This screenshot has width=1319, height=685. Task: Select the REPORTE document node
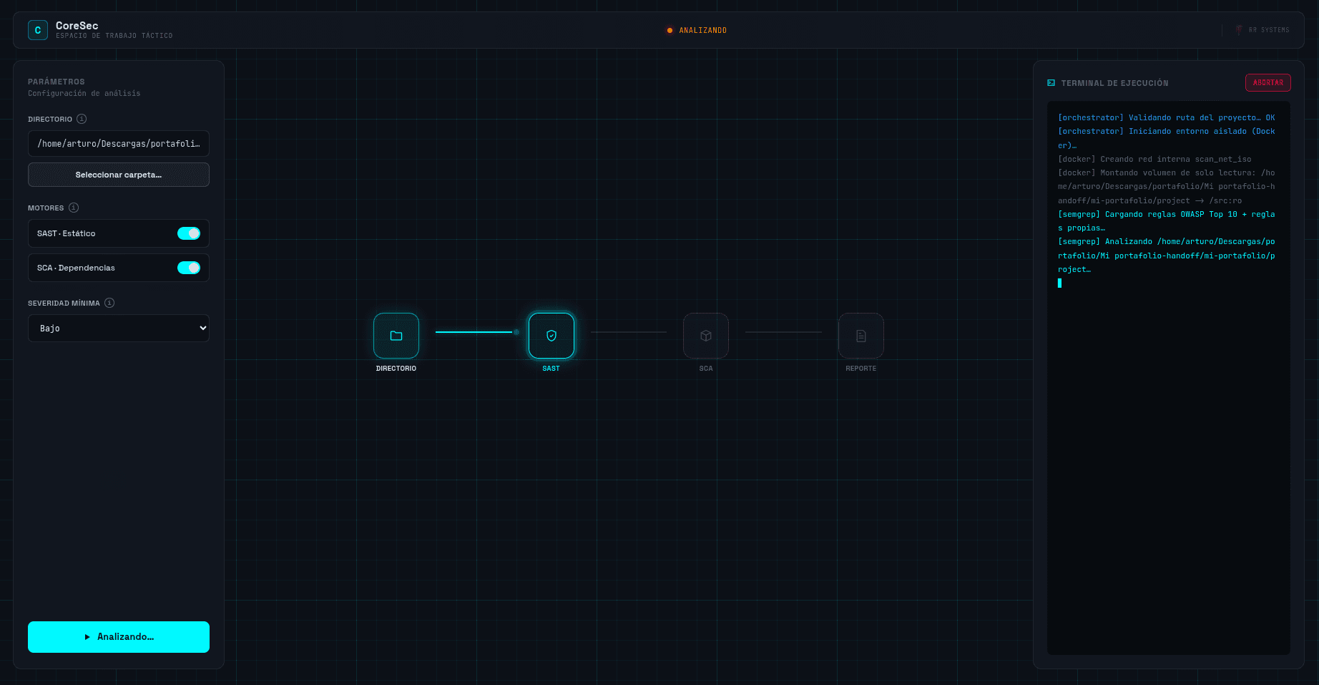[x=861, y=336]
